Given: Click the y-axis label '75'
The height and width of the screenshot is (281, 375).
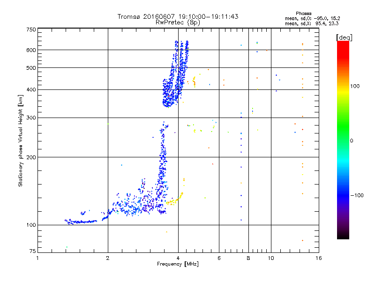Looking at the screenshot, I should click(33, 251).
